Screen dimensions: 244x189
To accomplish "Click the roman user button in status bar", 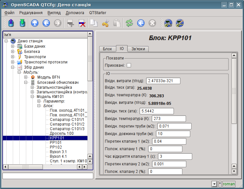I will [229, 184].
